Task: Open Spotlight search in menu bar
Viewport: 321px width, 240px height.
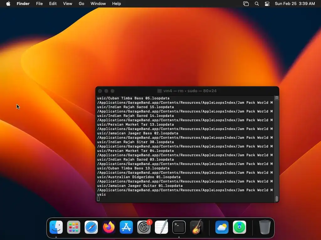Action: [257, 4]
